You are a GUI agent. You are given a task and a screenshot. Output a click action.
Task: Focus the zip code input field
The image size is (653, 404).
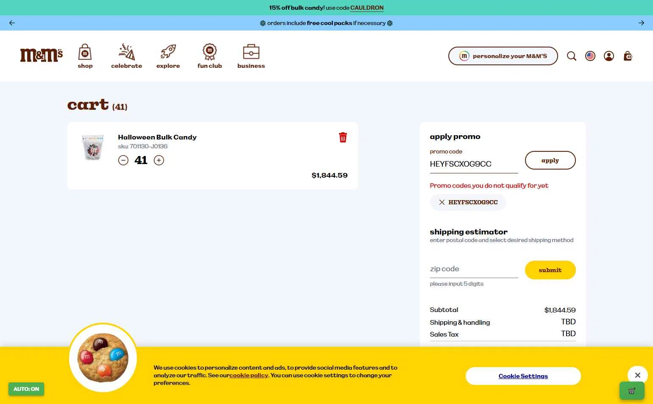474,269
